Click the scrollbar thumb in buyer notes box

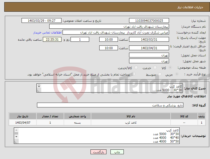coord(16,133)
